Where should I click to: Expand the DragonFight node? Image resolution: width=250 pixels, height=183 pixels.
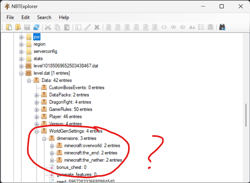(37, 103)
